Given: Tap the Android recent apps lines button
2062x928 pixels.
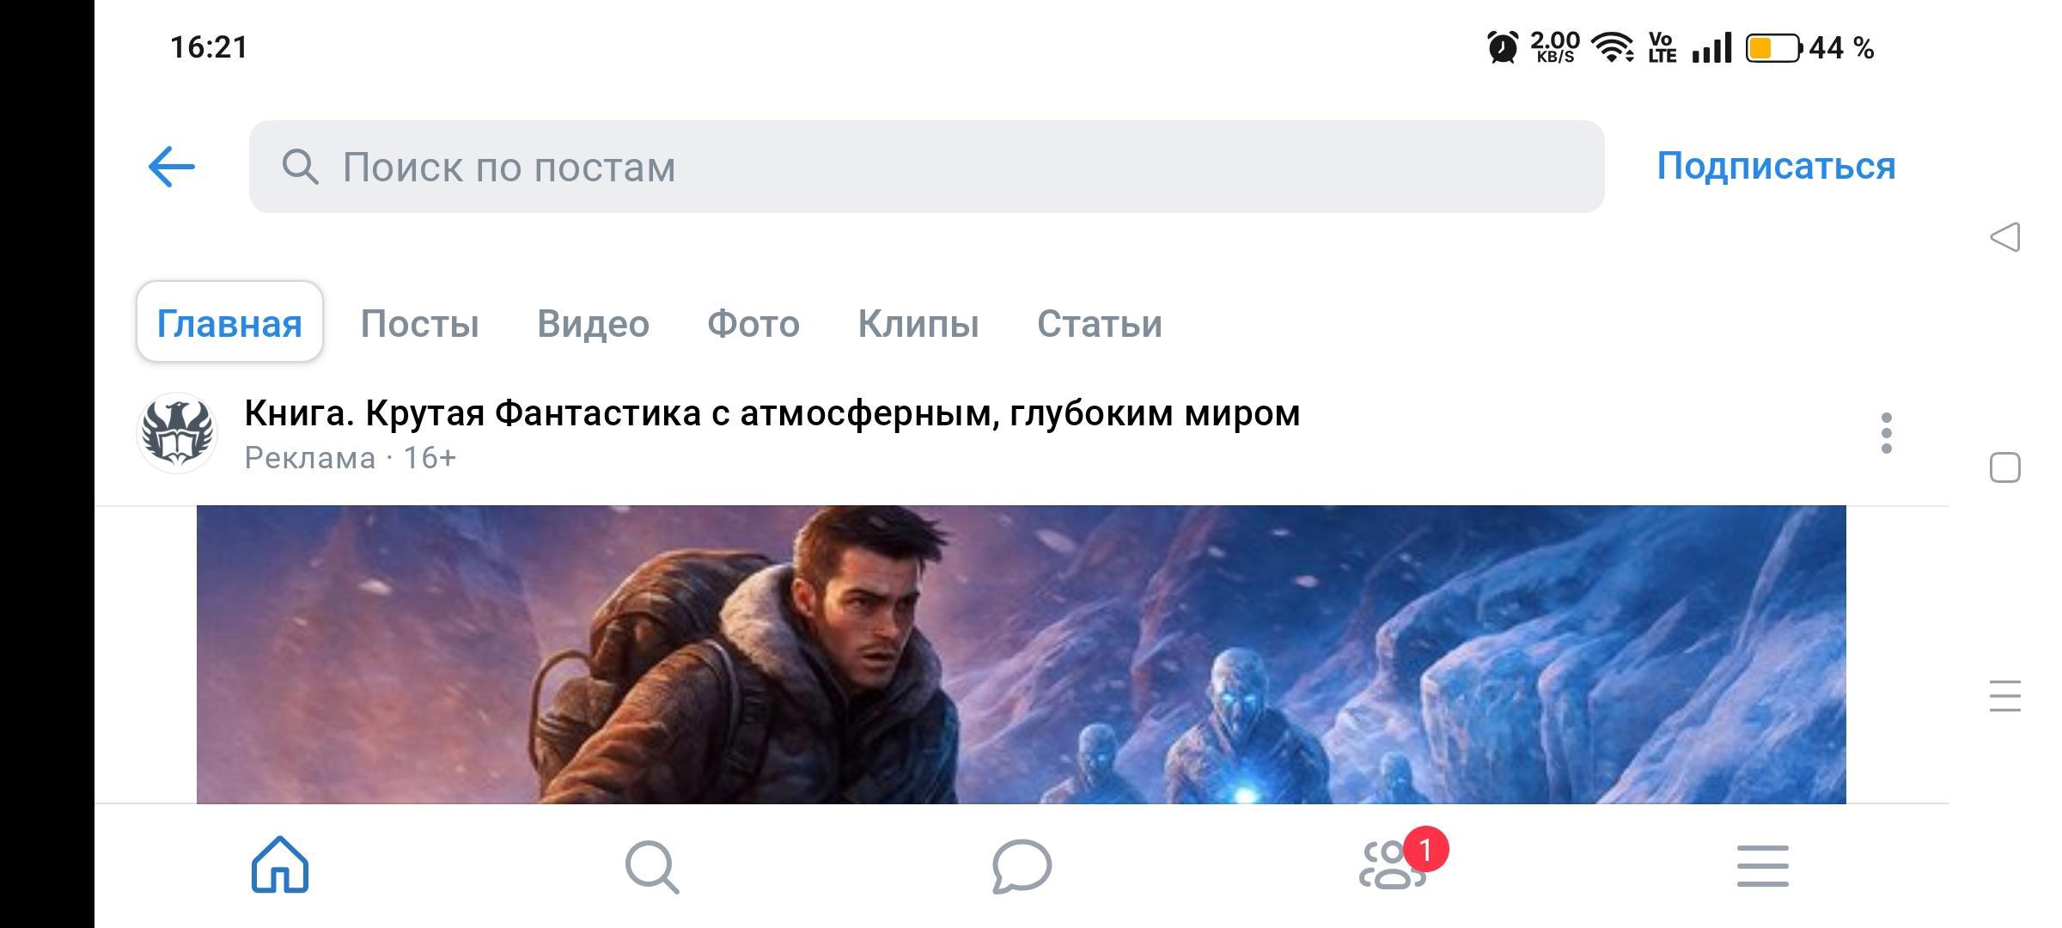Looking at the screenshot, I should (2005, 696).
